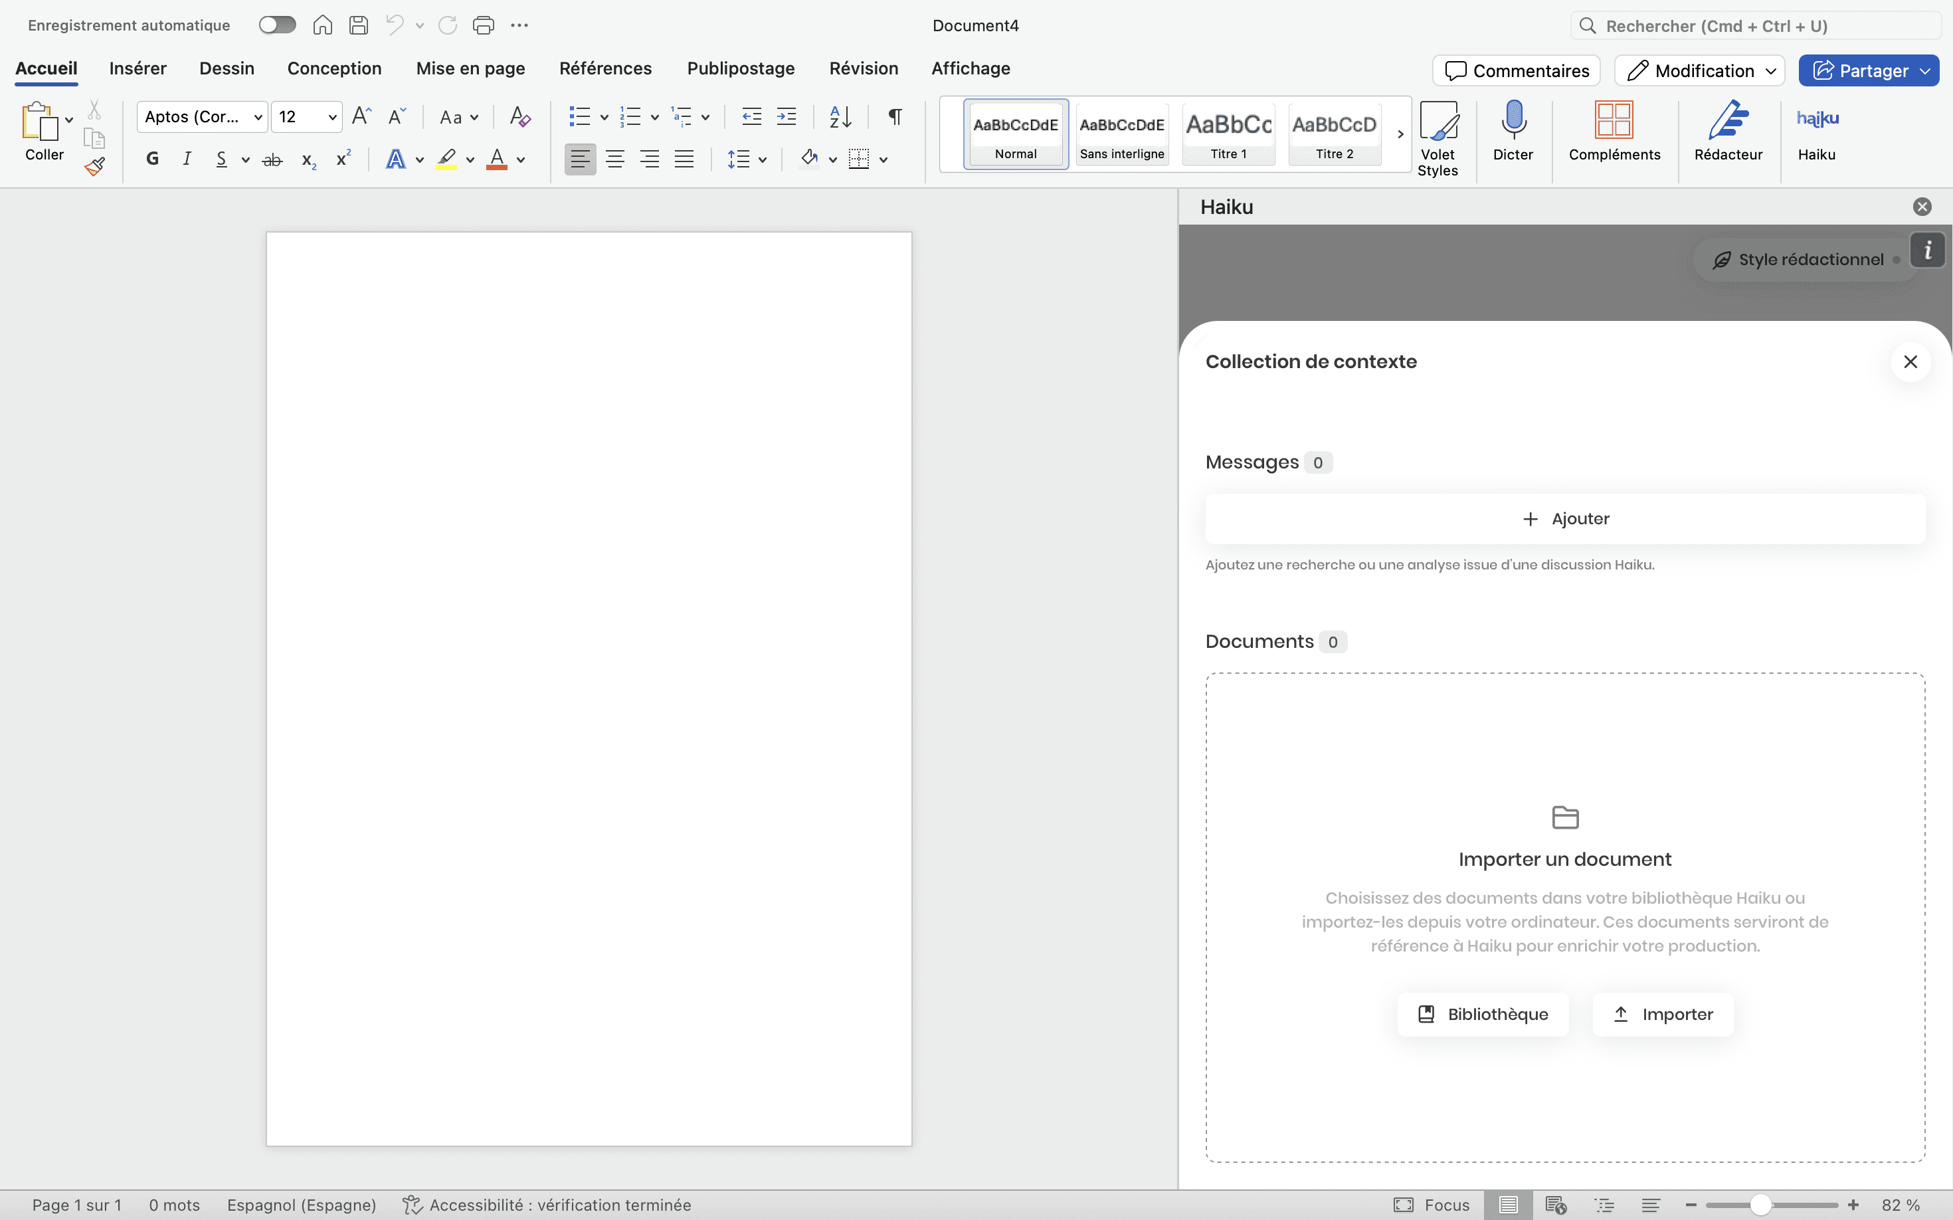Expand the font size dropdown showing 12

click(331, 117)
